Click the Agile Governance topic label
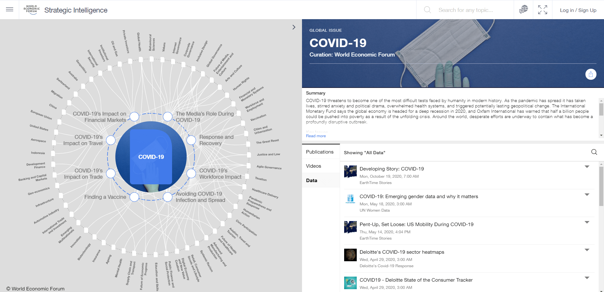Screen dimensions: 604x292 [269, 167]
